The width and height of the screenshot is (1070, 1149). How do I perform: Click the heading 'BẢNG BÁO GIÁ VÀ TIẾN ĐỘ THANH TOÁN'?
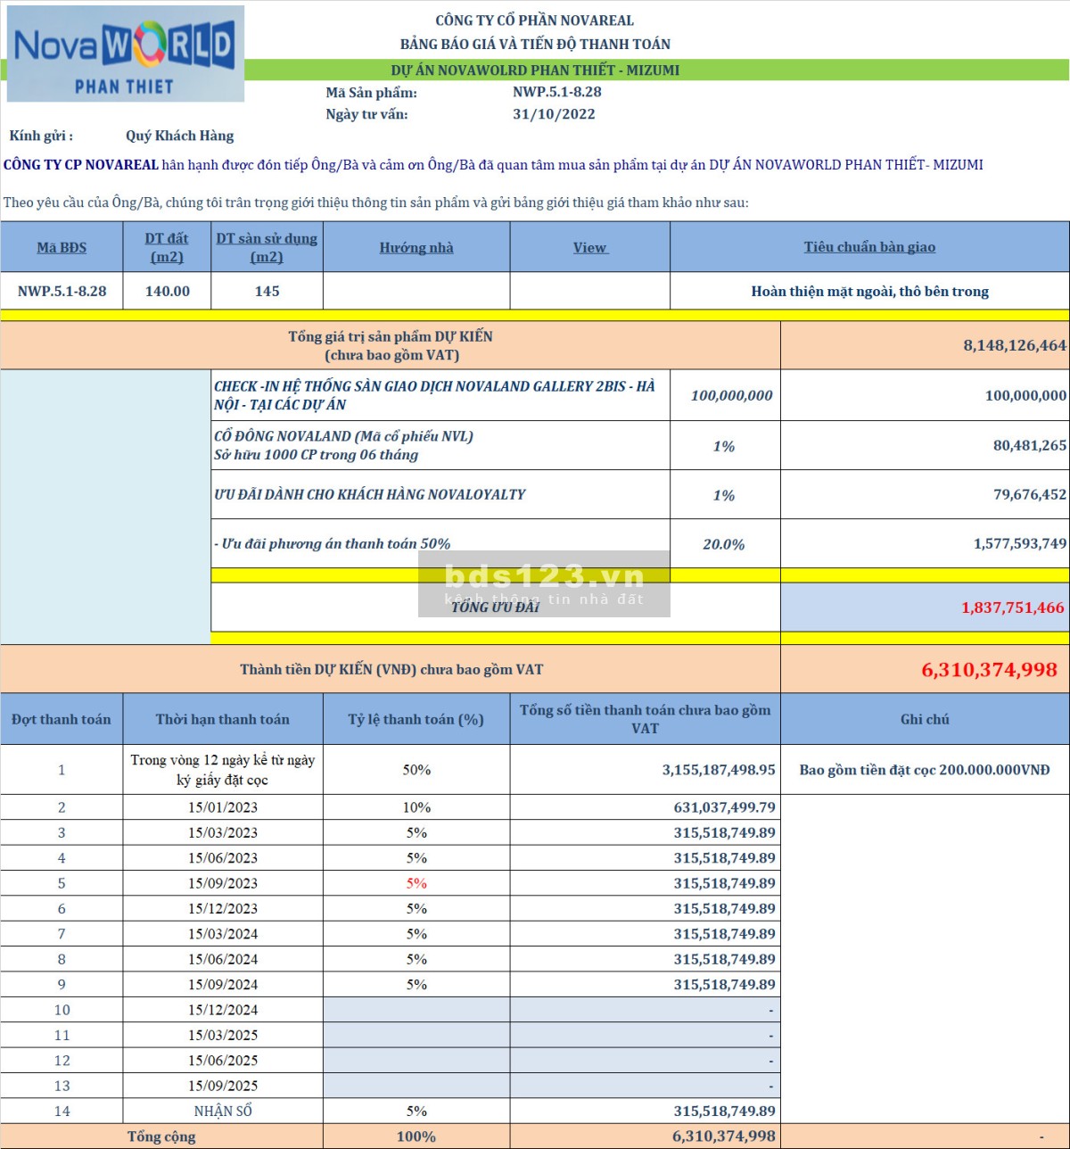click(535, 44)
